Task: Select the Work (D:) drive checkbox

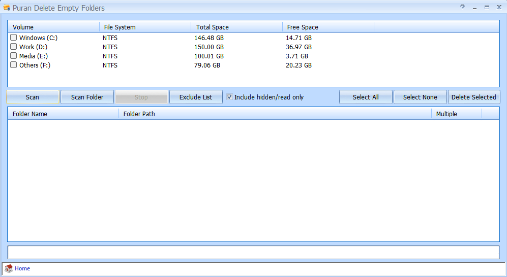Action: point(14,47)
